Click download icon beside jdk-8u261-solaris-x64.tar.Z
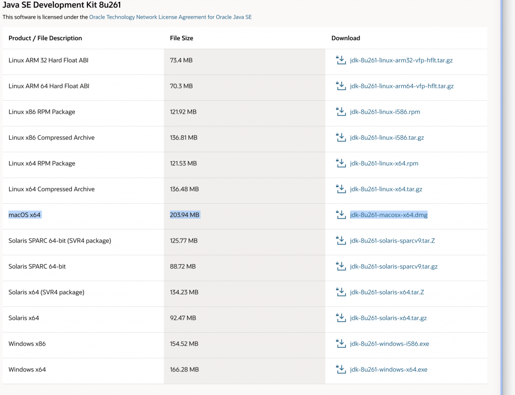 coord(341,292)
